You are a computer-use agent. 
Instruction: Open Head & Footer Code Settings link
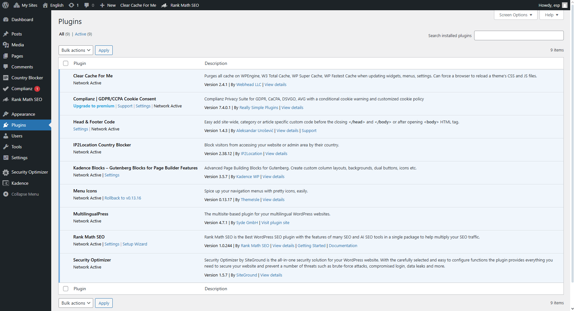click(81, 129)
